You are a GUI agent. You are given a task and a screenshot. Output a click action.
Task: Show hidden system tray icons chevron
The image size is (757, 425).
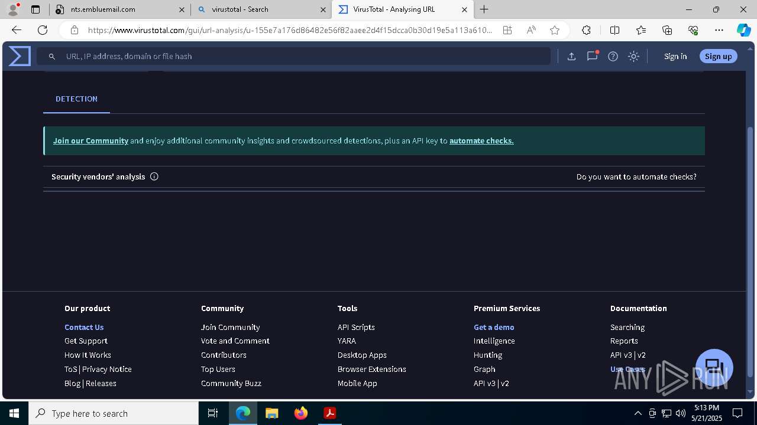[x=638, y=413]
